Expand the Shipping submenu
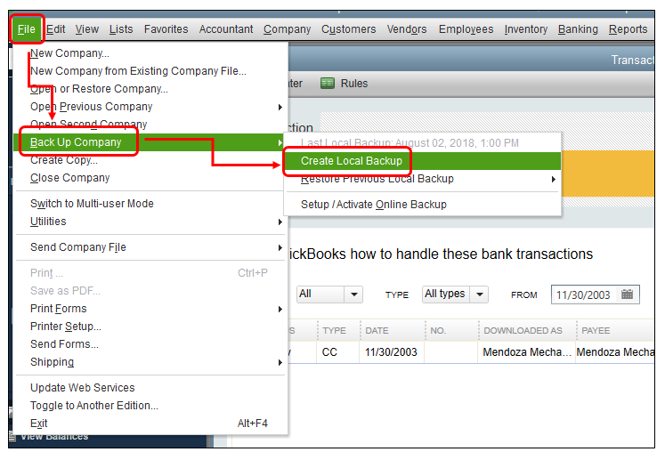 click(150, 362)
